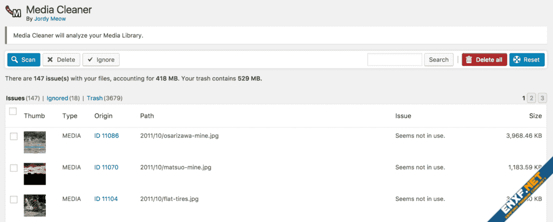Check the box for matsuo-mine.jpg row
The image size is (553, 222).
point(14,168)
